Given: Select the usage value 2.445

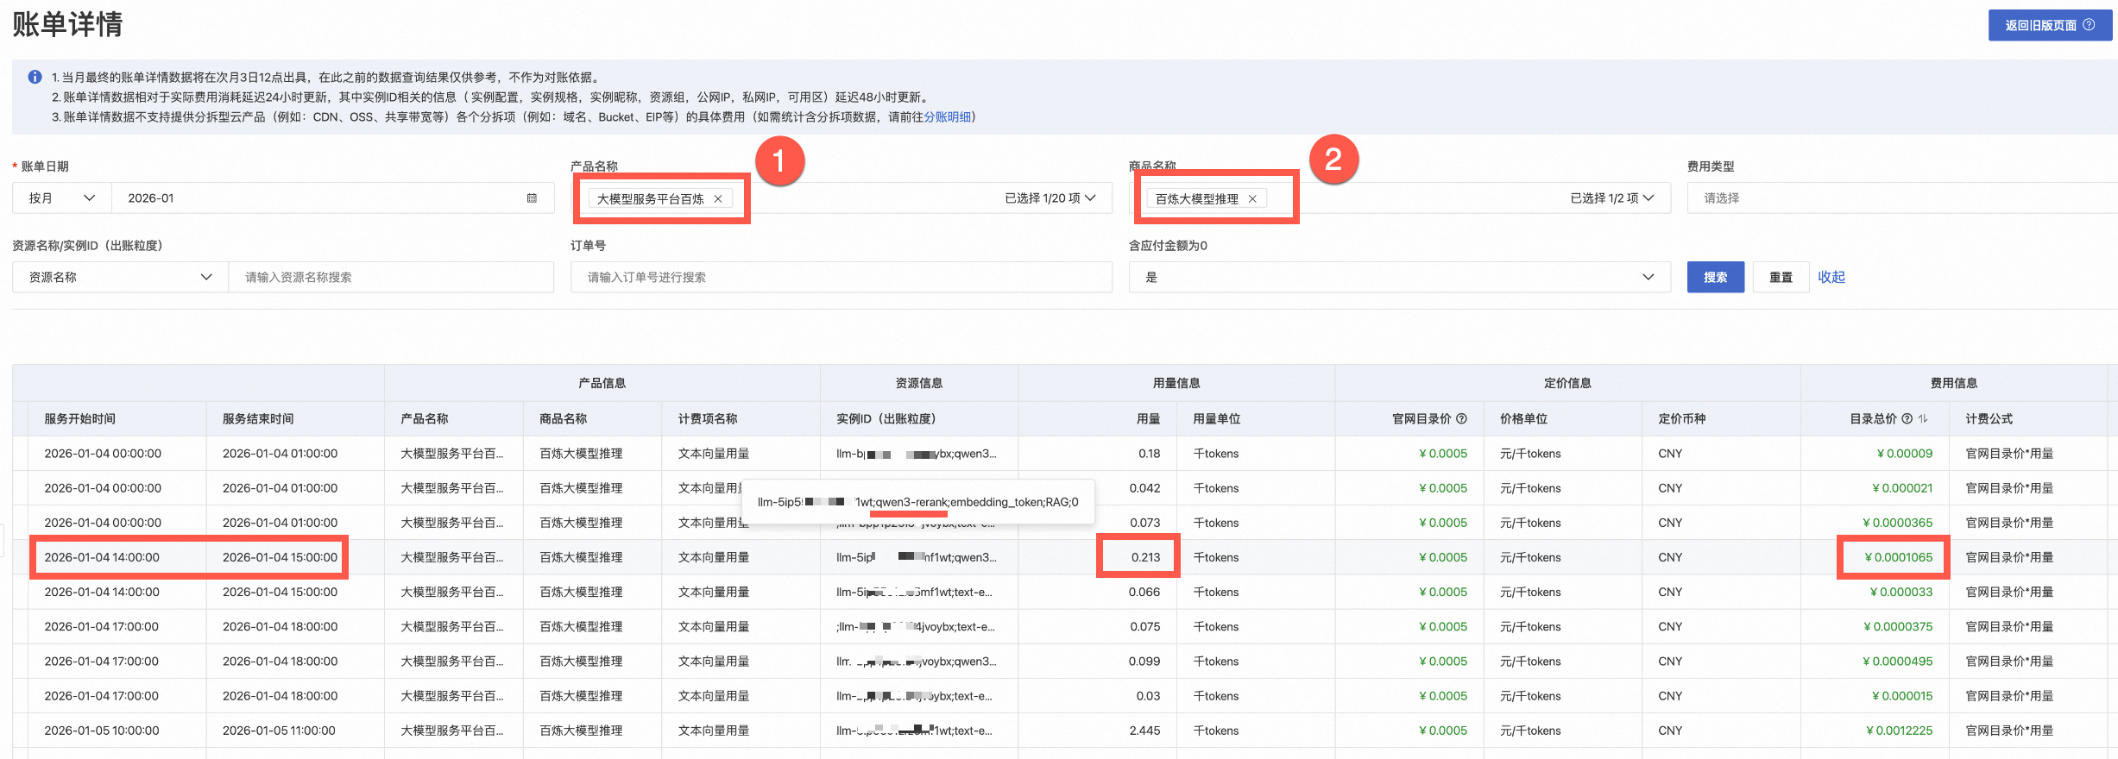Looking at the screenshot, I should (1144, 731).
